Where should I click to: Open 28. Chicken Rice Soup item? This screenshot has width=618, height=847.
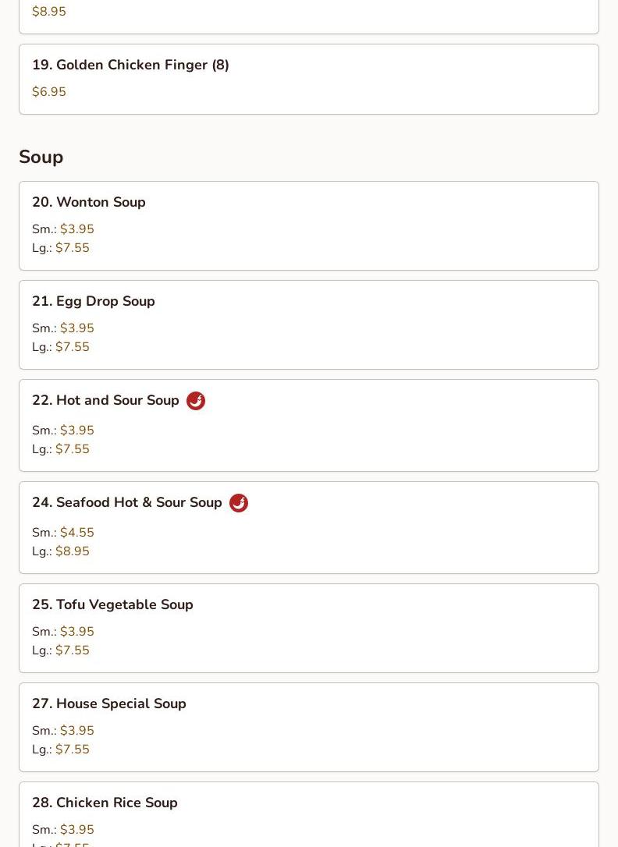click(x=309, y=814)
